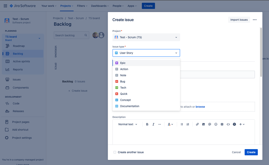The image size is (269, 165).
Task: Click the Import issues button
Action: [x=239, y=20]
